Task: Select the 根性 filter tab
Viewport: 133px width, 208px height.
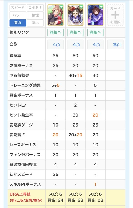Action: (35, 15)
